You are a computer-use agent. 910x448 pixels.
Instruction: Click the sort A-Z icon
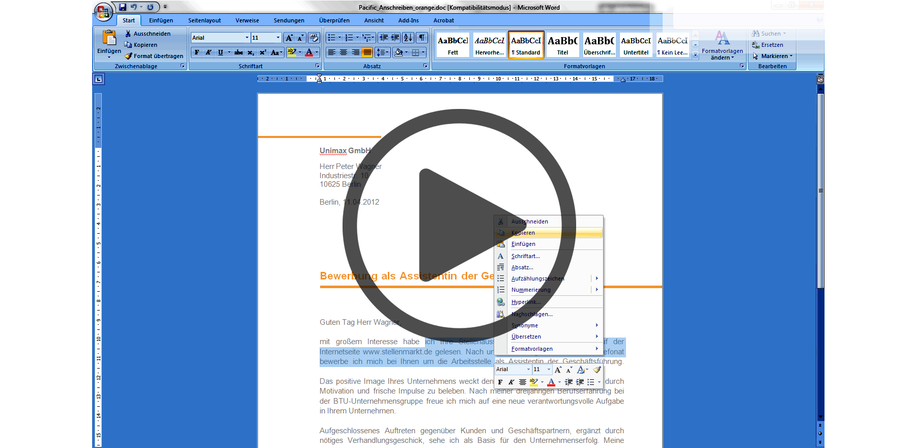[408, 38]
